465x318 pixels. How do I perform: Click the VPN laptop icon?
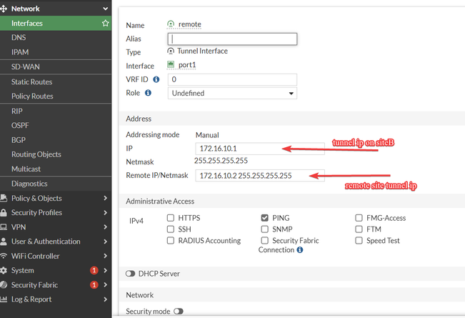pyautogui.click(x=4, y=227)
